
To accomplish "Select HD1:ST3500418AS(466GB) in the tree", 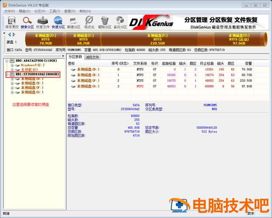I will (x=37, y=74).
